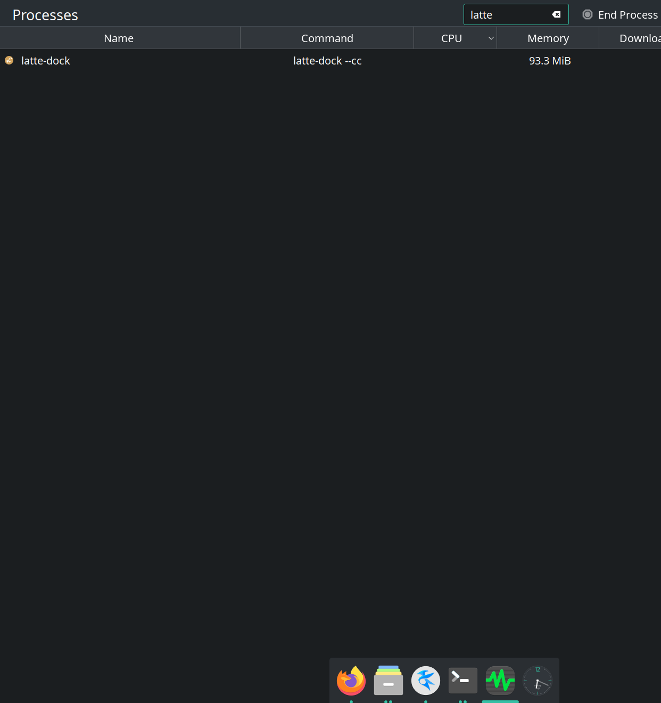Sort by the Memory column header
The image size is (661, 703).
click(x=548, y=38)
